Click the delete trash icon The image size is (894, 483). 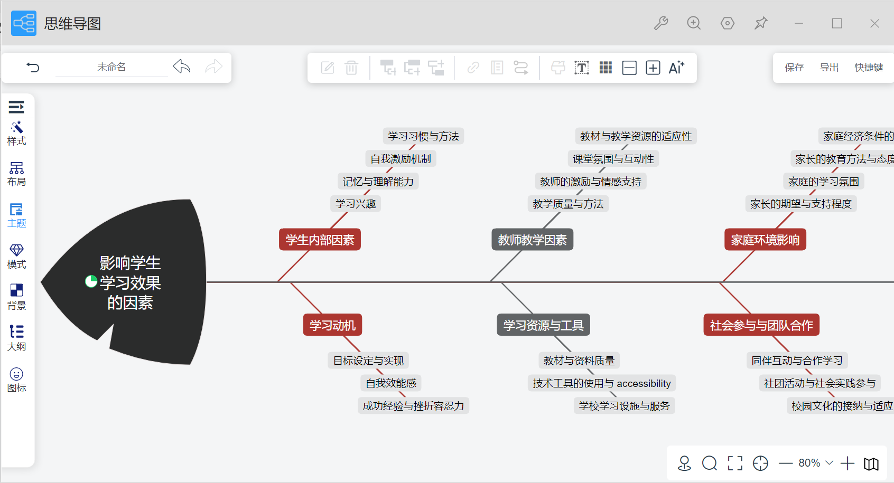(351, 68)
